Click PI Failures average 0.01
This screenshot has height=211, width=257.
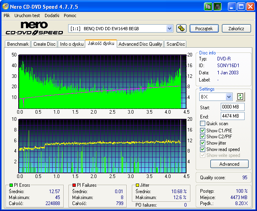[x=119, y=191]
